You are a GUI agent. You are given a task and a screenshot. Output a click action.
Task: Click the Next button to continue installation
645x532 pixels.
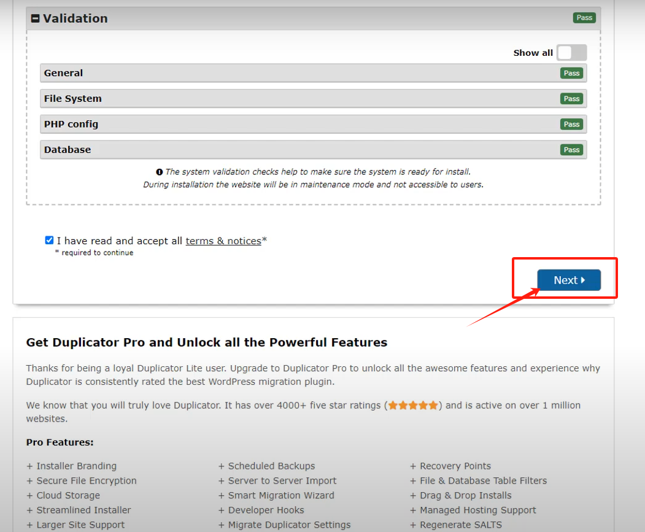pyautogui.click(x=568, y=279)
